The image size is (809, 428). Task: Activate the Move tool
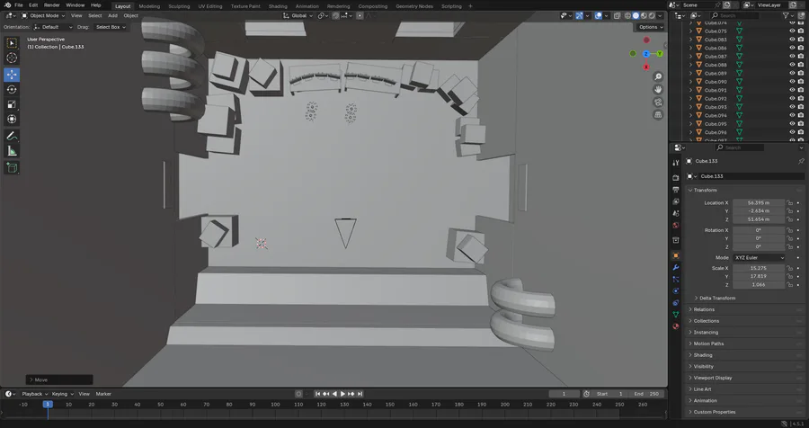click(x=12, y=75)
